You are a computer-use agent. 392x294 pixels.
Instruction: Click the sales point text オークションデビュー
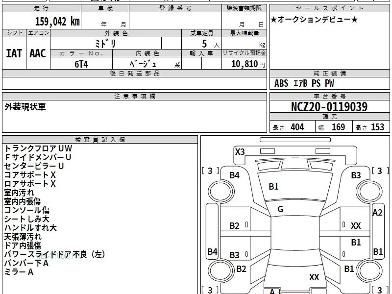click(x=314, y=19)
